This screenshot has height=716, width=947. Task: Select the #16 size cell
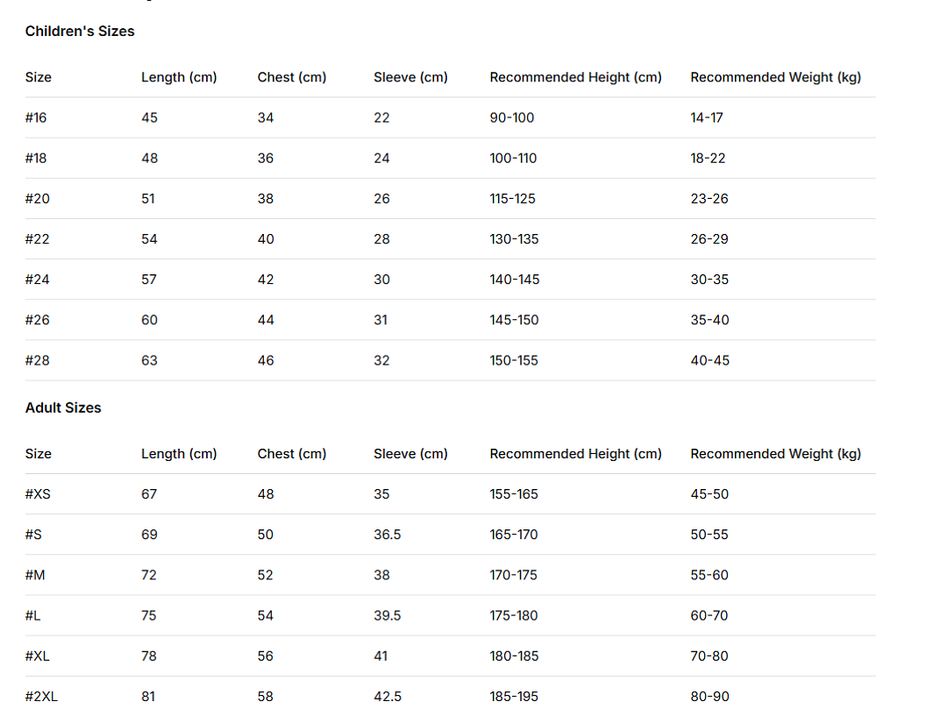(36, 117)
